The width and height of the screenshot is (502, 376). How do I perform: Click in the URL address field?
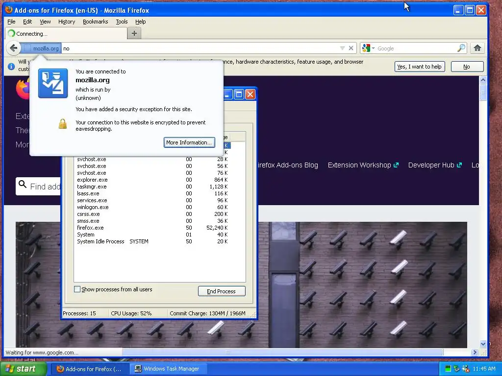pyautogui.click(x=200, y=48)
